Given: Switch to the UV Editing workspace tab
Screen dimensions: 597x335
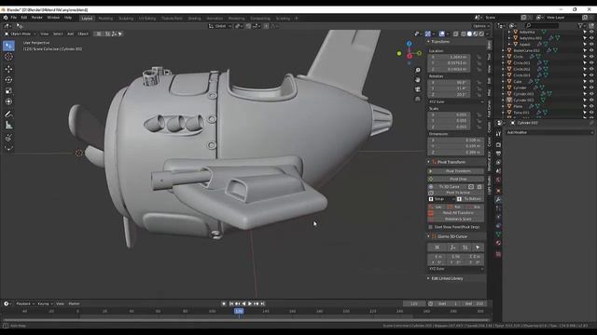Looking at the screenshot, I should pyautogui.click(x=147, y=19).
